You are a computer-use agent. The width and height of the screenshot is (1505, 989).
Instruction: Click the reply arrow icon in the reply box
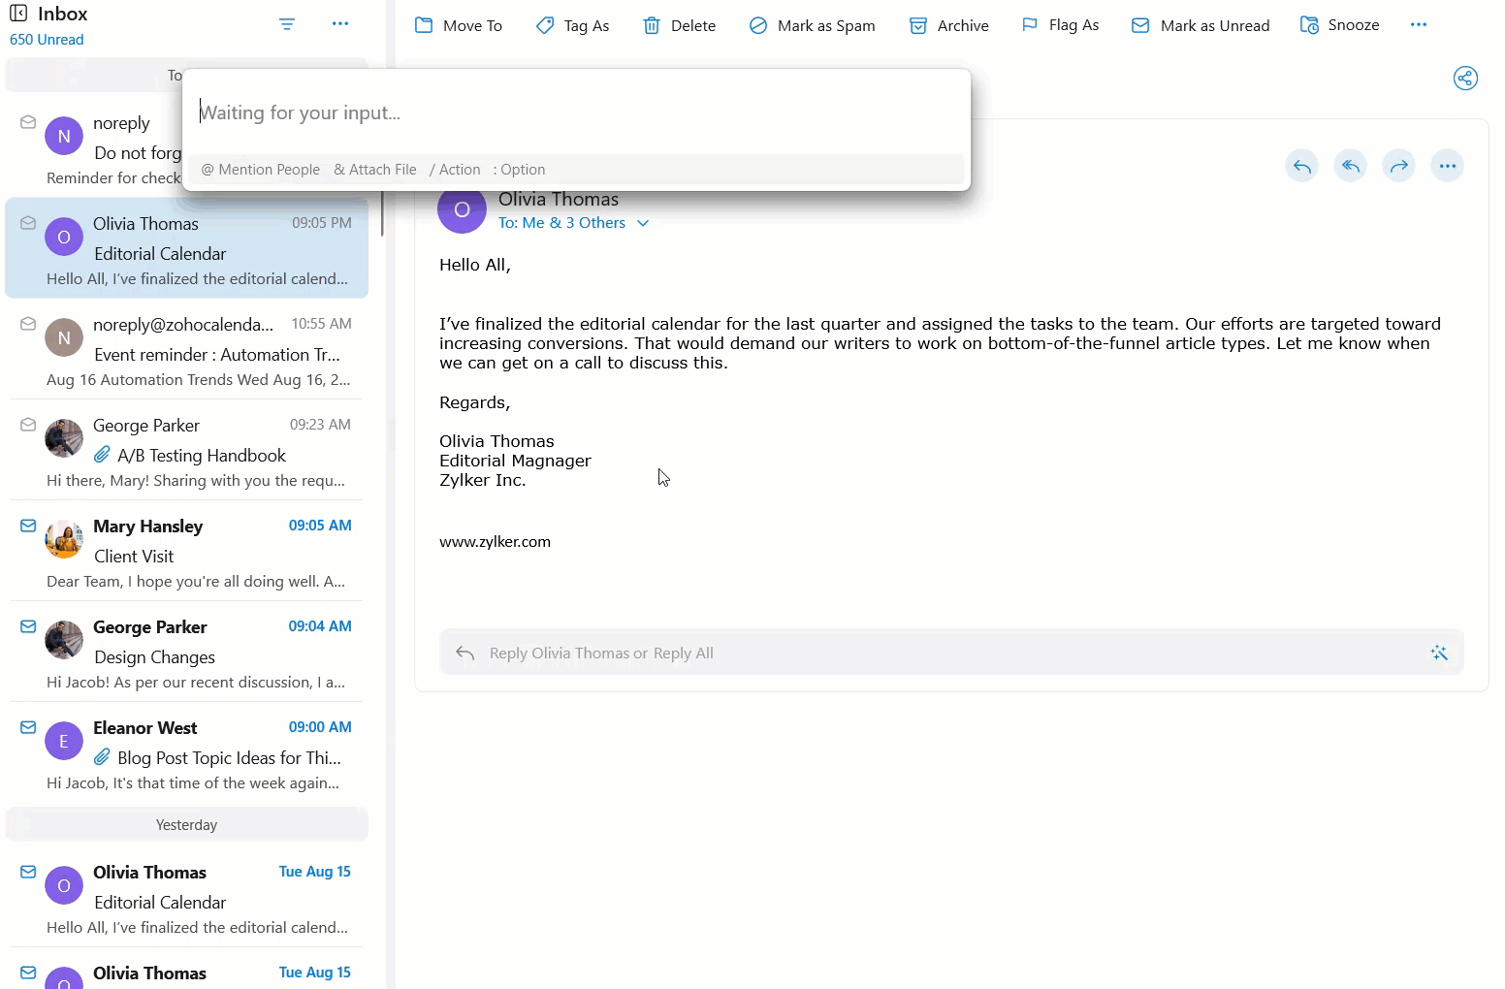[x=465, y=653]
